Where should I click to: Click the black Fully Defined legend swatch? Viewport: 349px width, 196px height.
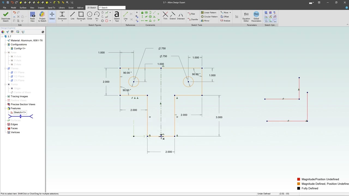pyautogui.click(x=299, y=188)
